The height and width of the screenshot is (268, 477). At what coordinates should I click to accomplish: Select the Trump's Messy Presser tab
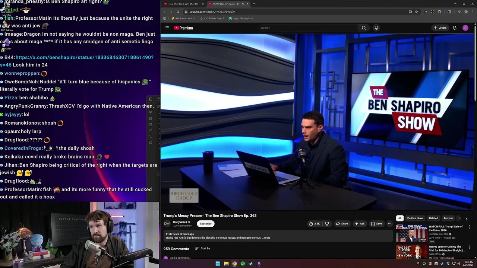pyautogui.click(x=226, y=4)
